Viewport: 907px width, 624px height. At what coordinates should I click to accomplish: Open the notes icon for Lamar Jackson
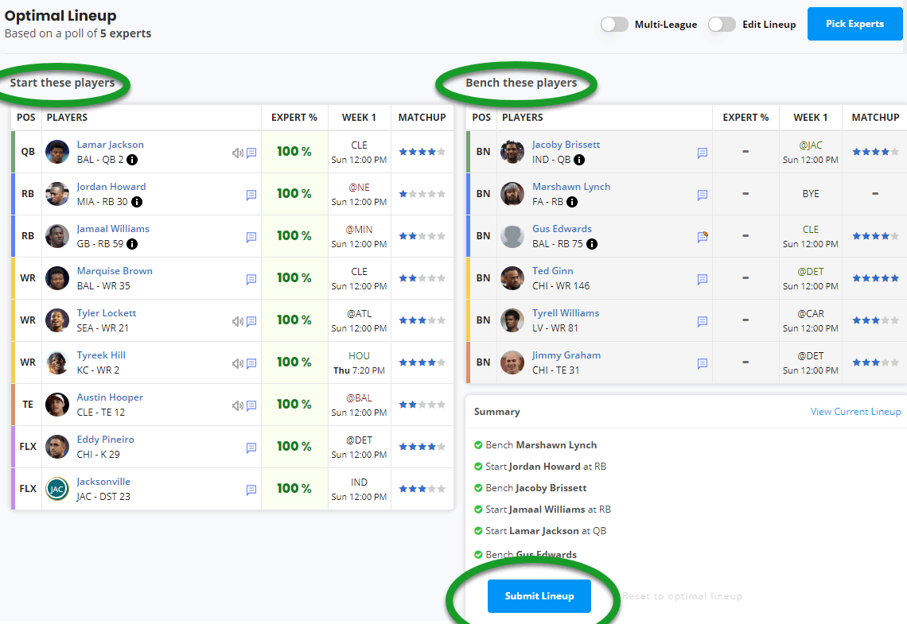251,153
